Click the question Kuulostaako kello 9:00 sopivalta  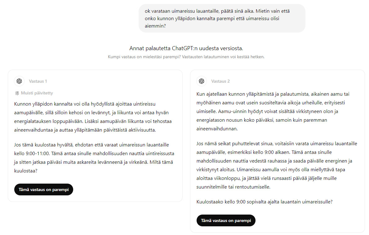click(x=265, y=202)
